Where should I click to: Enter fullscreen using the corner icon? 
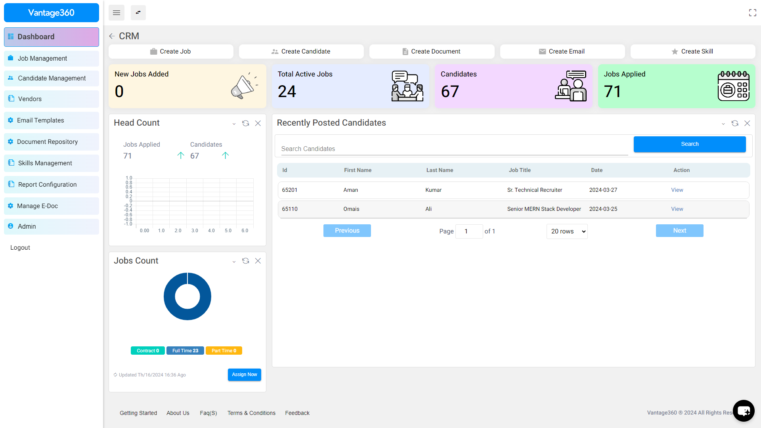point(752,13)
